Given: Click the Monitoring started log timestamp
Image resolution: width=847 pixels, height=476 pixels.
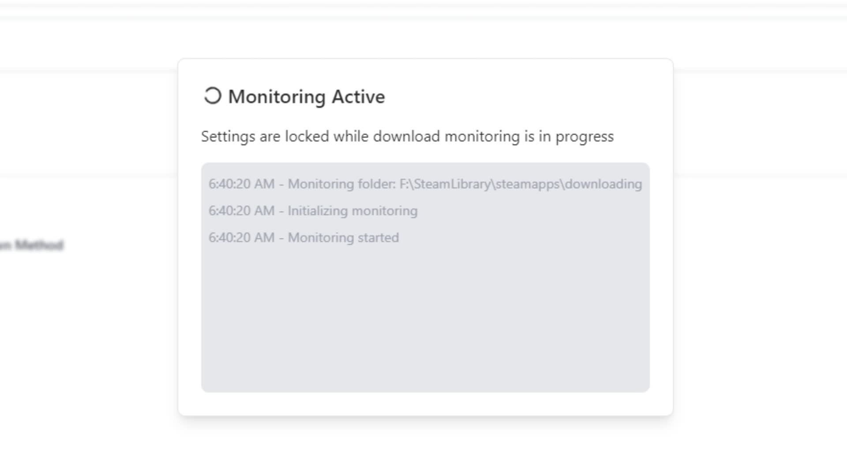Looking at the screenshot, I should point(241,238).
